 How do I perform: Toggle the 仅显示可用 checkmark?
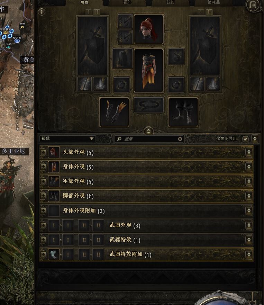(245, 139)
